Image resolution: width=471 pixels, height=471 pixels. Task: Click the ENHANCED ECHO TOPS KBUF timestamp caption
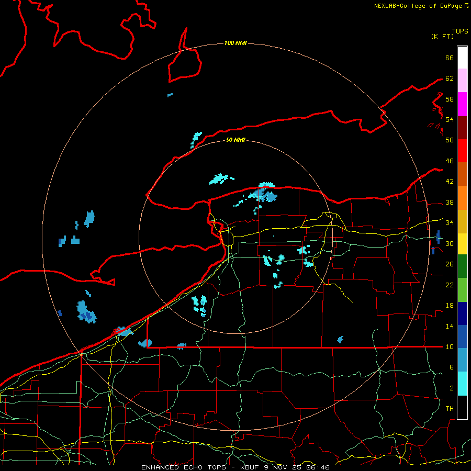[x=235, y=467]
